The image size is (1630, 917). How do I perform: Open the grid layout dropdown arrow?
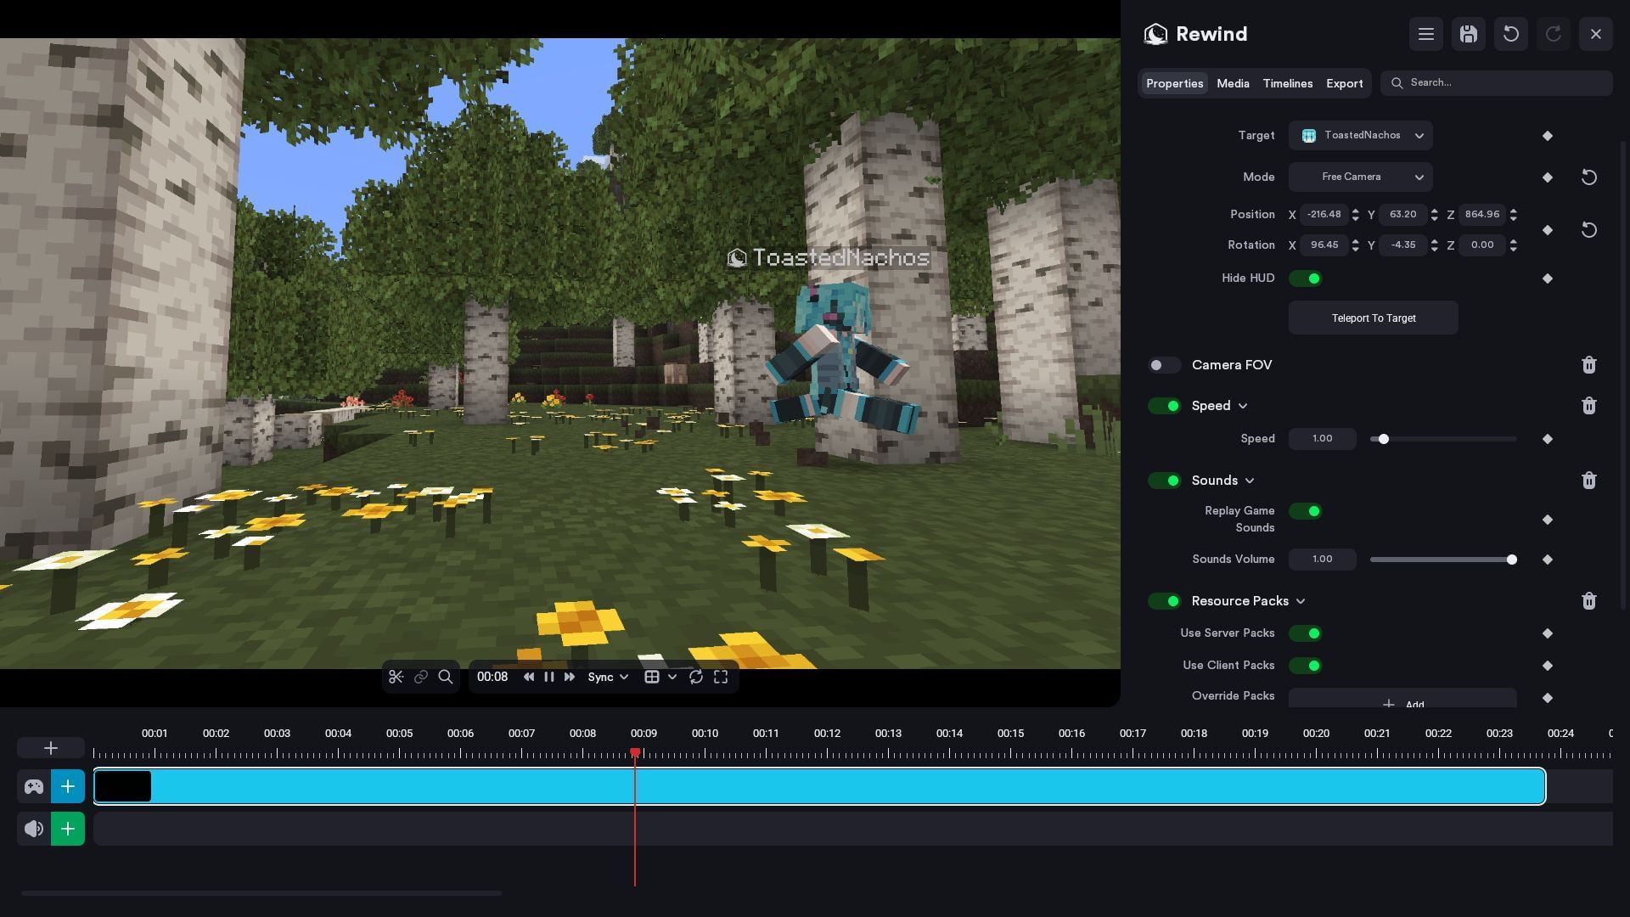[672, 677]
